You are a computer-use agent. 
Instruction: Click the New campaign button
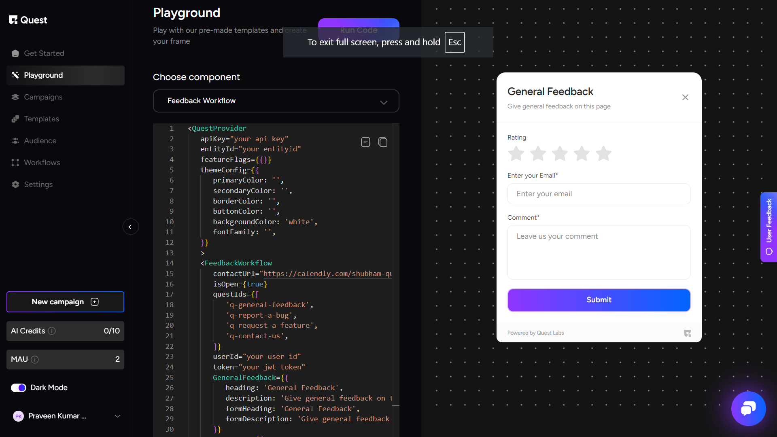click(65, 302)
